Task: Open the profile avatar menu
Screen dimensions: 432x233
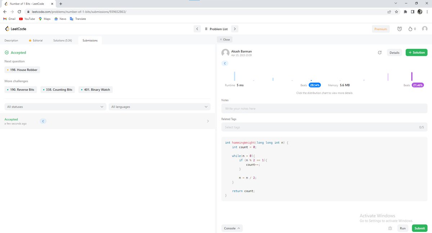Action: 425,29
